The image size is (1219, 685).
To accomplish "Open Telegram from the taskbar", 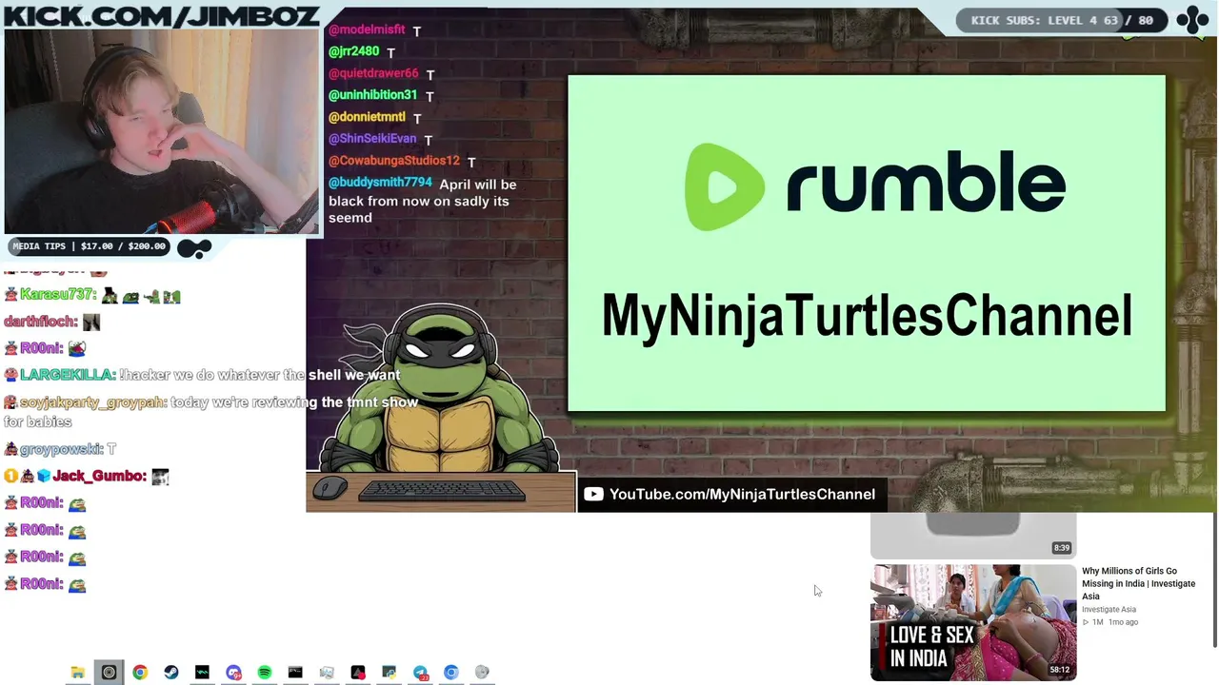I will click(420, 673).
